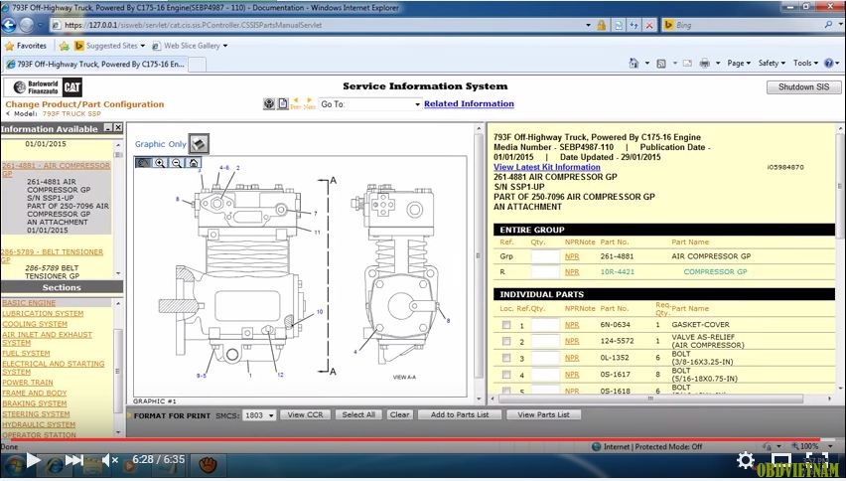
Task: Reset the graphic view with the home icon
Action: pyautogui.click(x=193, y=162)
